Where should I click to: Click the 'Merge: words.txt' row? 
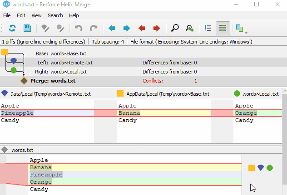143,81
